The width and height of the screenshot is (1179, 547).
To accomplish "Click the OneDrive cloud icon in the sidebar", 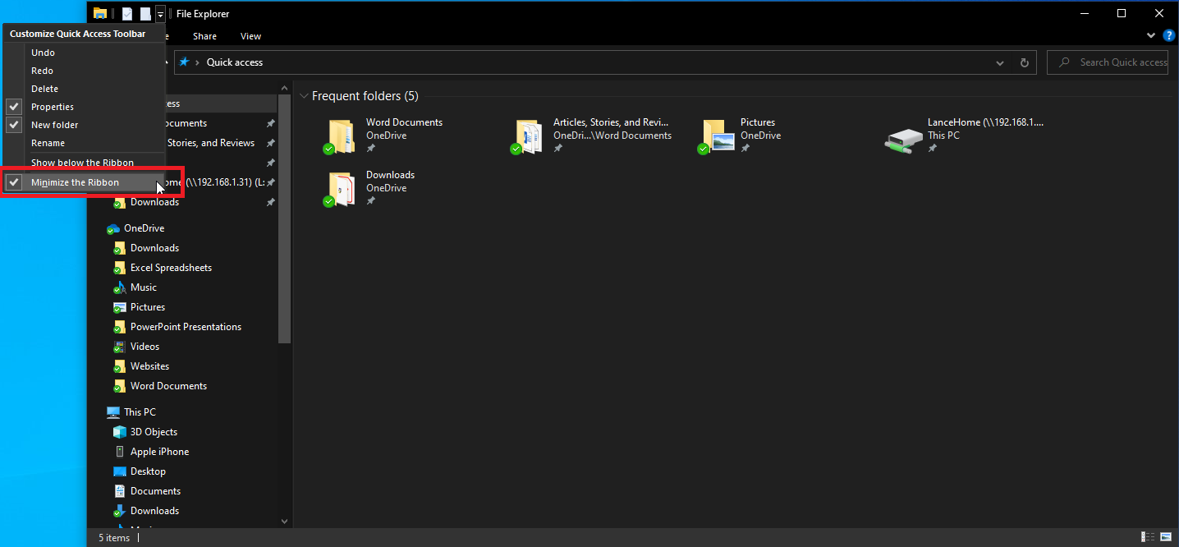I will click(113, 228).
